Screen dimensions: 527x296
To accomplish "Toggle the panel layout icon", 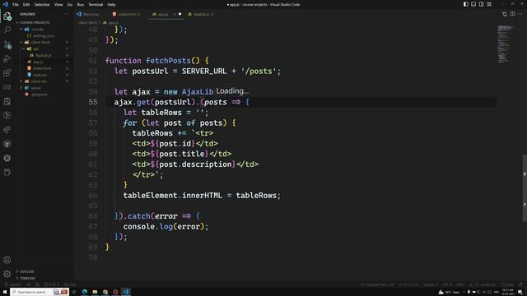I will coord(473,4).
